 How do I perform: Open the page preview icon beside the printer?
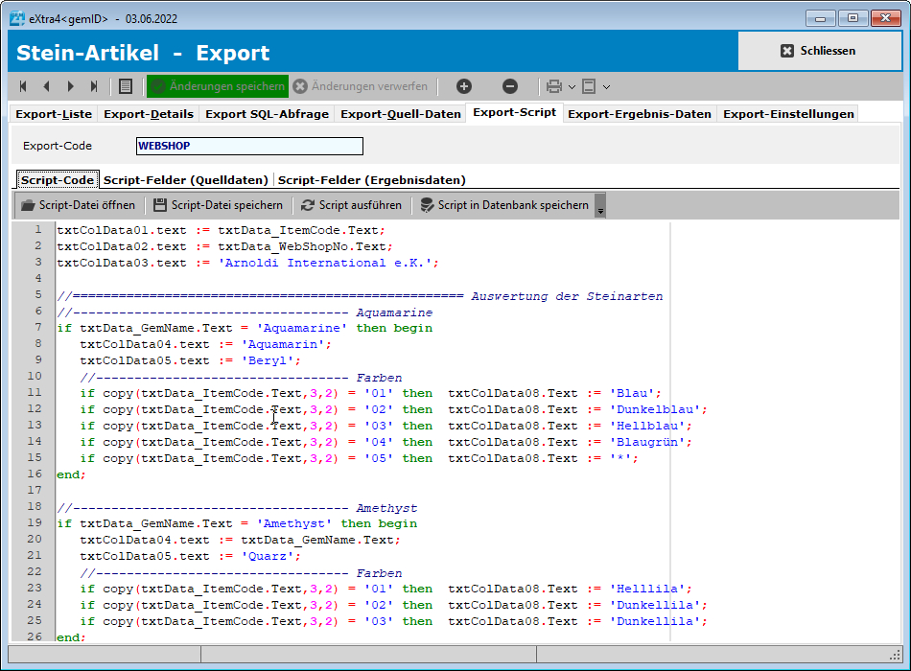click(588, 86)
